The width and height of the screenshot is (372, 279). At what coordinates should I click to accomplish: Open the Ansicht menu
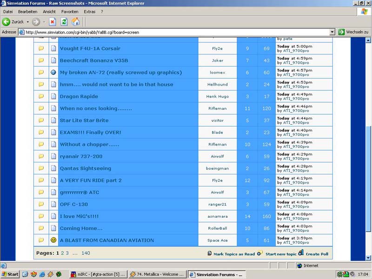point(49,11)
